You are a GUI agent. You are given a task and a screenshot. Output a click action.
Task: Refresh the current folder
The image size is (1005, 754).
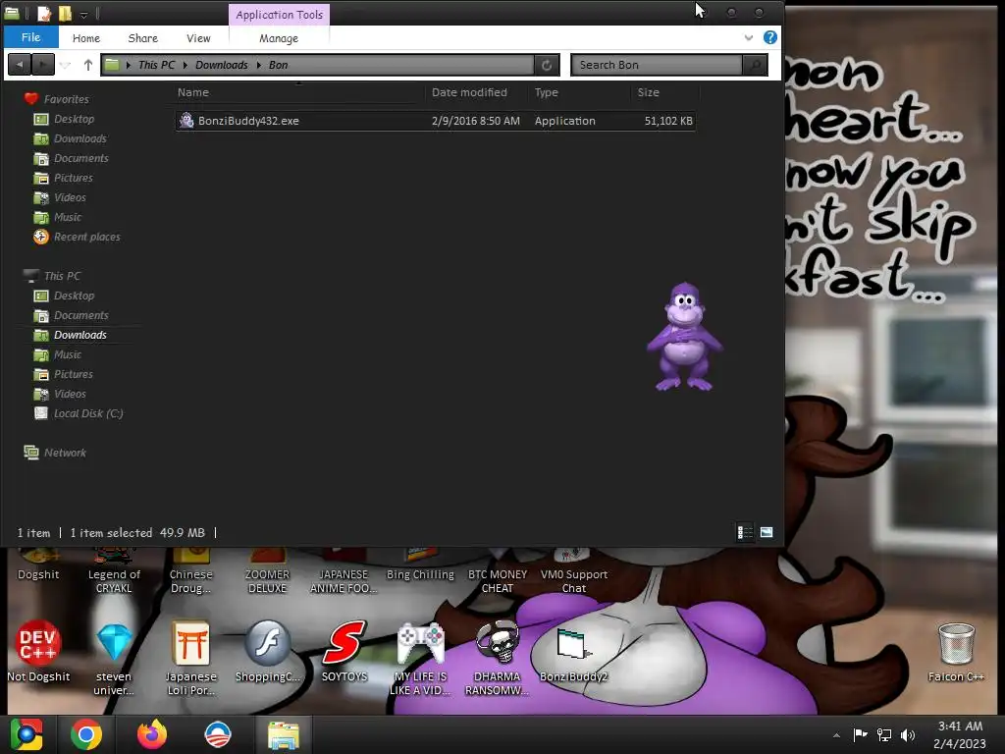(547, 65)
